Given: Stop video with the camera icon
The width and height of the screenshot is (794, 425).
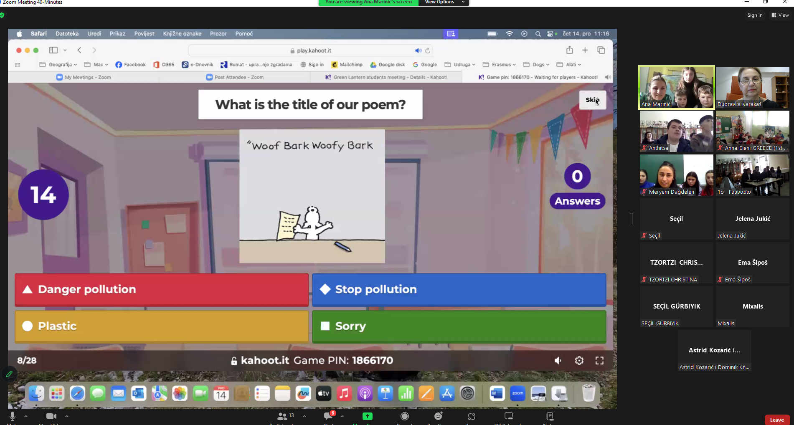Looking at the screenshot, I should point(51,416).
